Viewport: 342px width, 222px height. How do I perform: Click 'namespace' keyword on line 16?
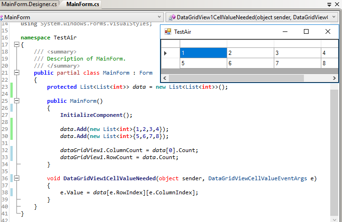36,38
